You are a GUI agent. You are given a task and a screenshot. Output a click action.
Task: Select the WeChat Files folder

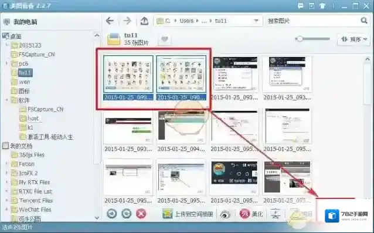[35, 210]
